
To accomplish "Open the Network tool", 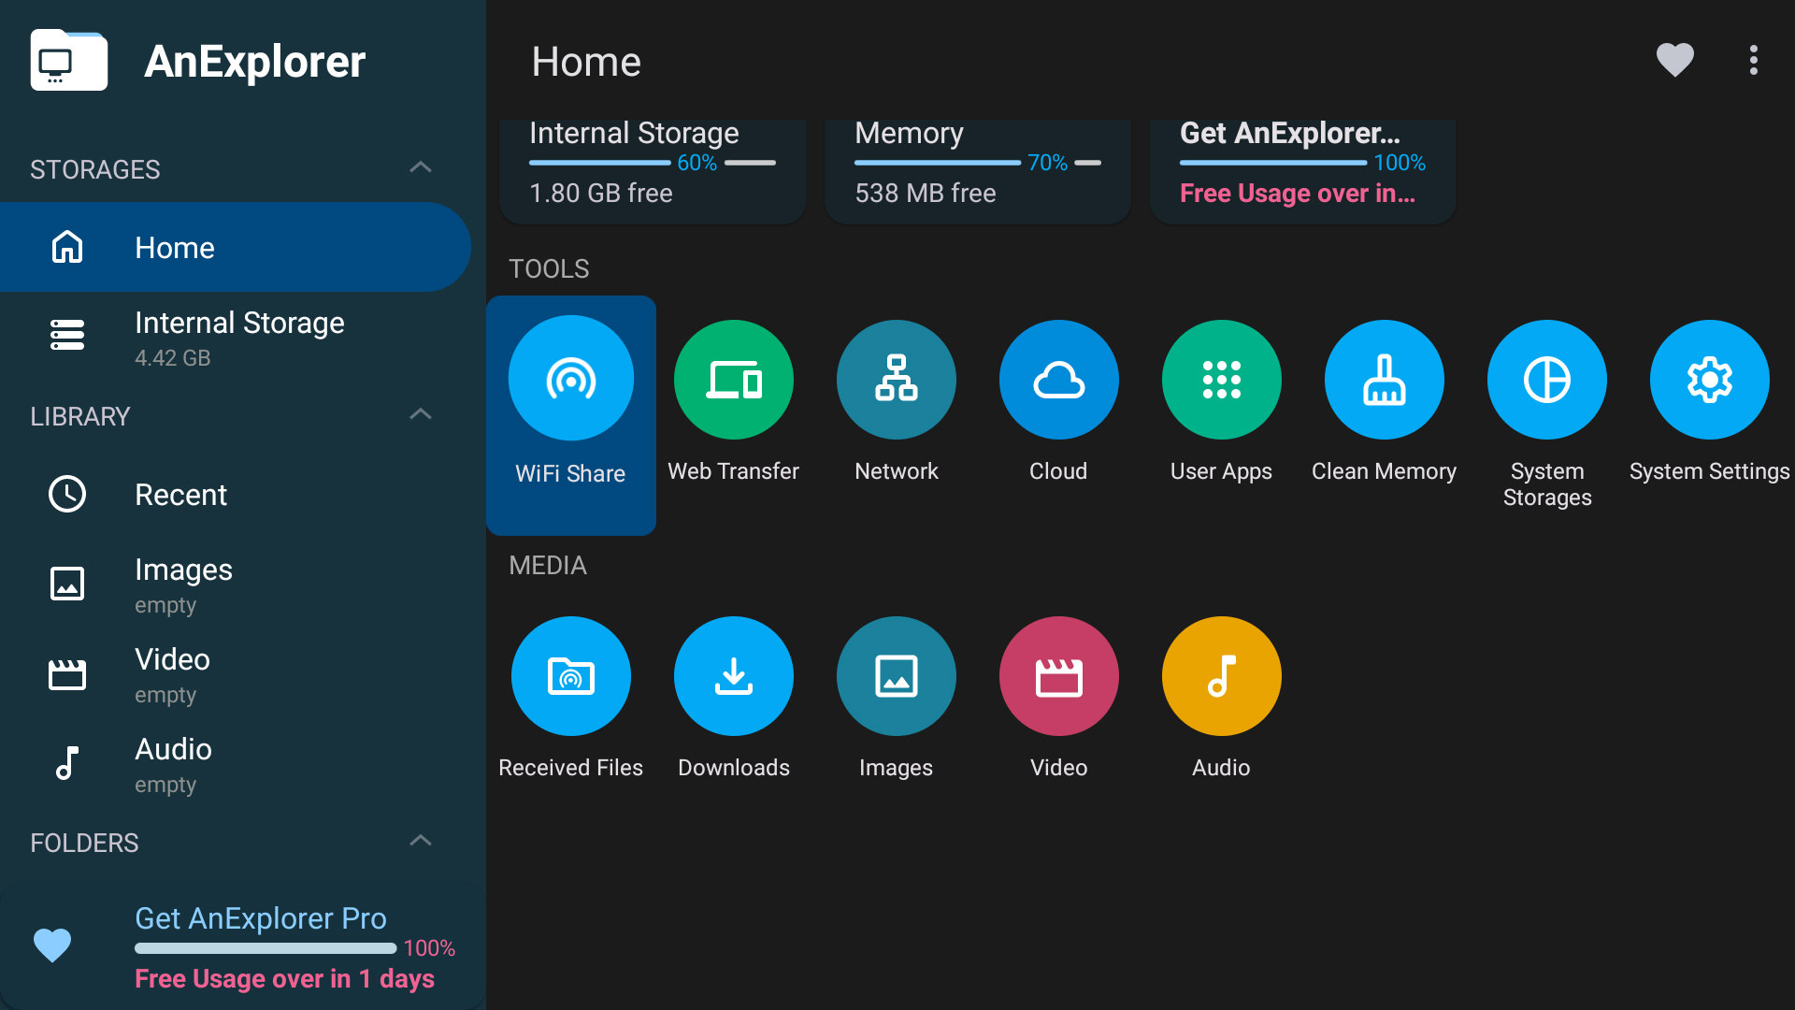I will (x=896, y=402).
